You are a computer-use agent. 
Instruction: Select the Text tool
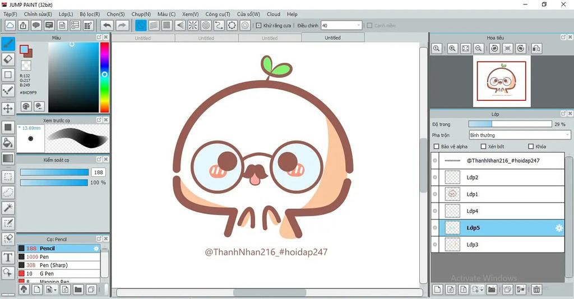8,258
